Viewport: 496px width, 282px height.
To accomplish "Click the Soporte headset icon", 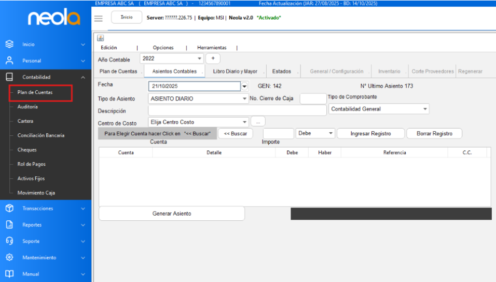I will [x=9, y=241].
